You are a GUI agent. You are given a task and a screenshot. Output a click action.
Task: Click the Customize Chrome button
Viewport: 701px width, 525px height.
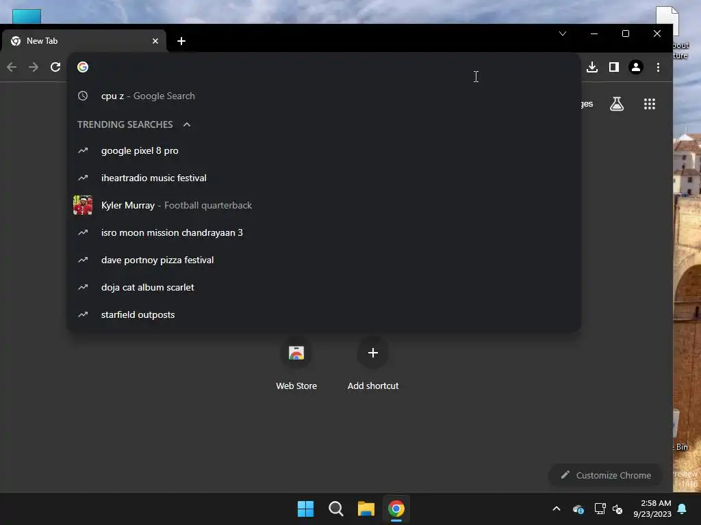click(606, 476)
